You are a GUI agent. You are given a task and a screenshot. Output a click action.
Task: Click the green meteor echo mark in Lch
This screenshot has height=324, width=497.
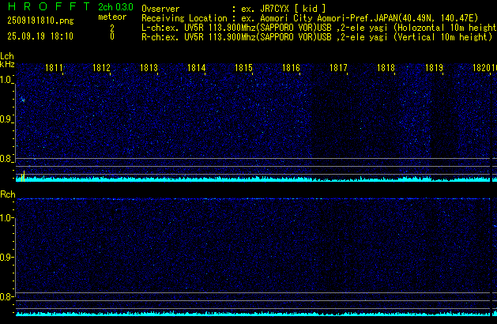tap(24, 100)
